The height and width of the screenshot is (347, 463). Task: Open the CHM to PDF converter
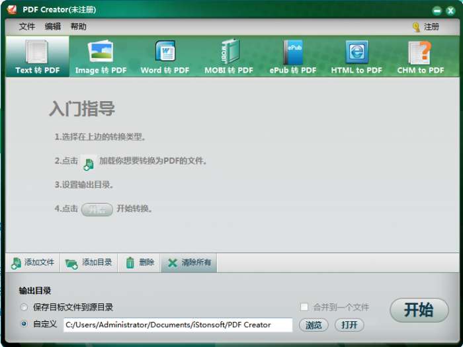(421, 57)
